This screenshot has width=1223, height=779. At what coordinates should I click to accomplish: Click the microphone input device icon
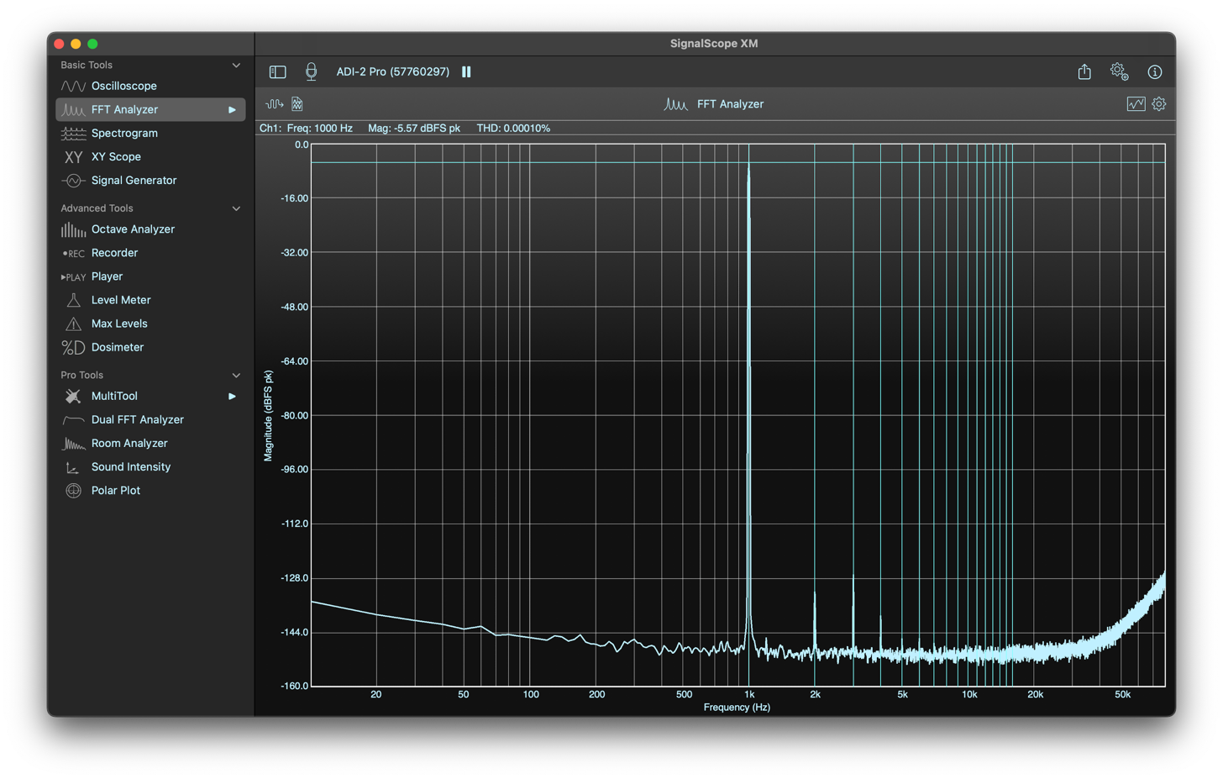pos(311,72)
